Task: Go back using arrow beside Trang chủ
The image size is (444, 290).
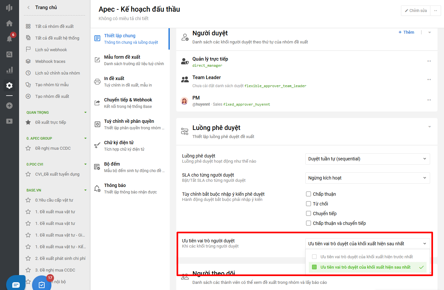Action: (x=28, y=7)
